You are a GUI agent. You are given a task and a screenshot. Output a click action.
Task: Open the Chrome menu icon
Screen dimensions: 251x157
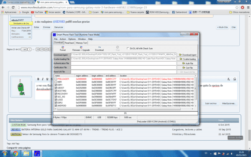pyautogui.click(x=248, y=8)
